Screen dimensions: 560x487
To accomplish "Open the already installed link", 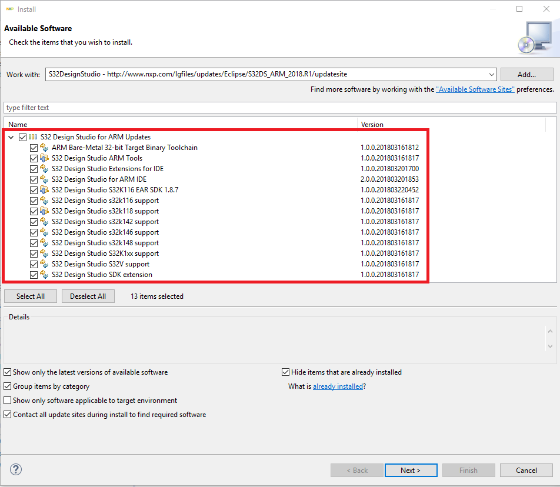I will tap(338, 386).
